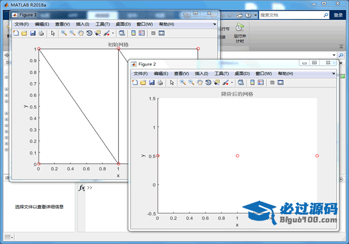This screenshot has height=244, width=349.
Task: Insert Colorbar icon in Figure 2 toolbar
Action: [x=252, y=82]
